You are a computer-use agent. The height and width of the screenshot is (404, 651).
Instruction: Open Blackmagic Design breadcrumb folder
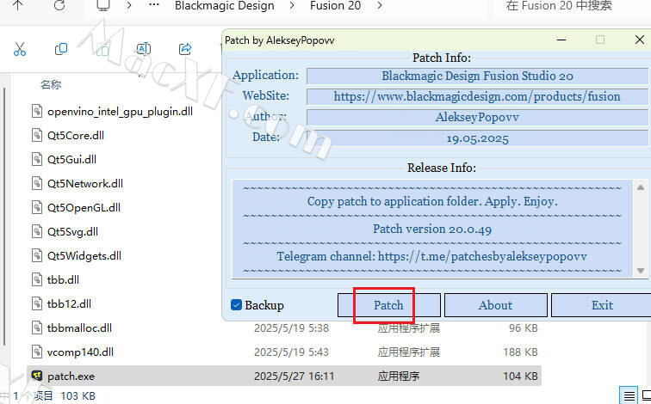click(225, 6)
